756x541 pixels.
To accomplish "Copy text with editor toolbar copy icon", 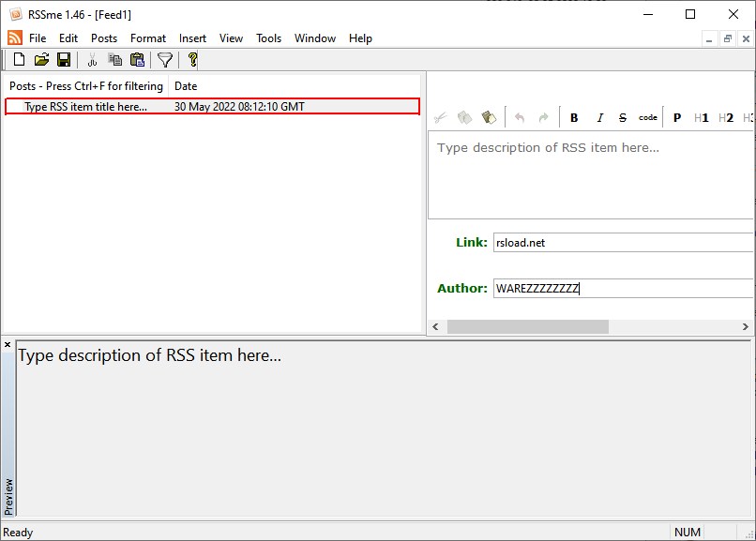I will click(x=464, y=117).
